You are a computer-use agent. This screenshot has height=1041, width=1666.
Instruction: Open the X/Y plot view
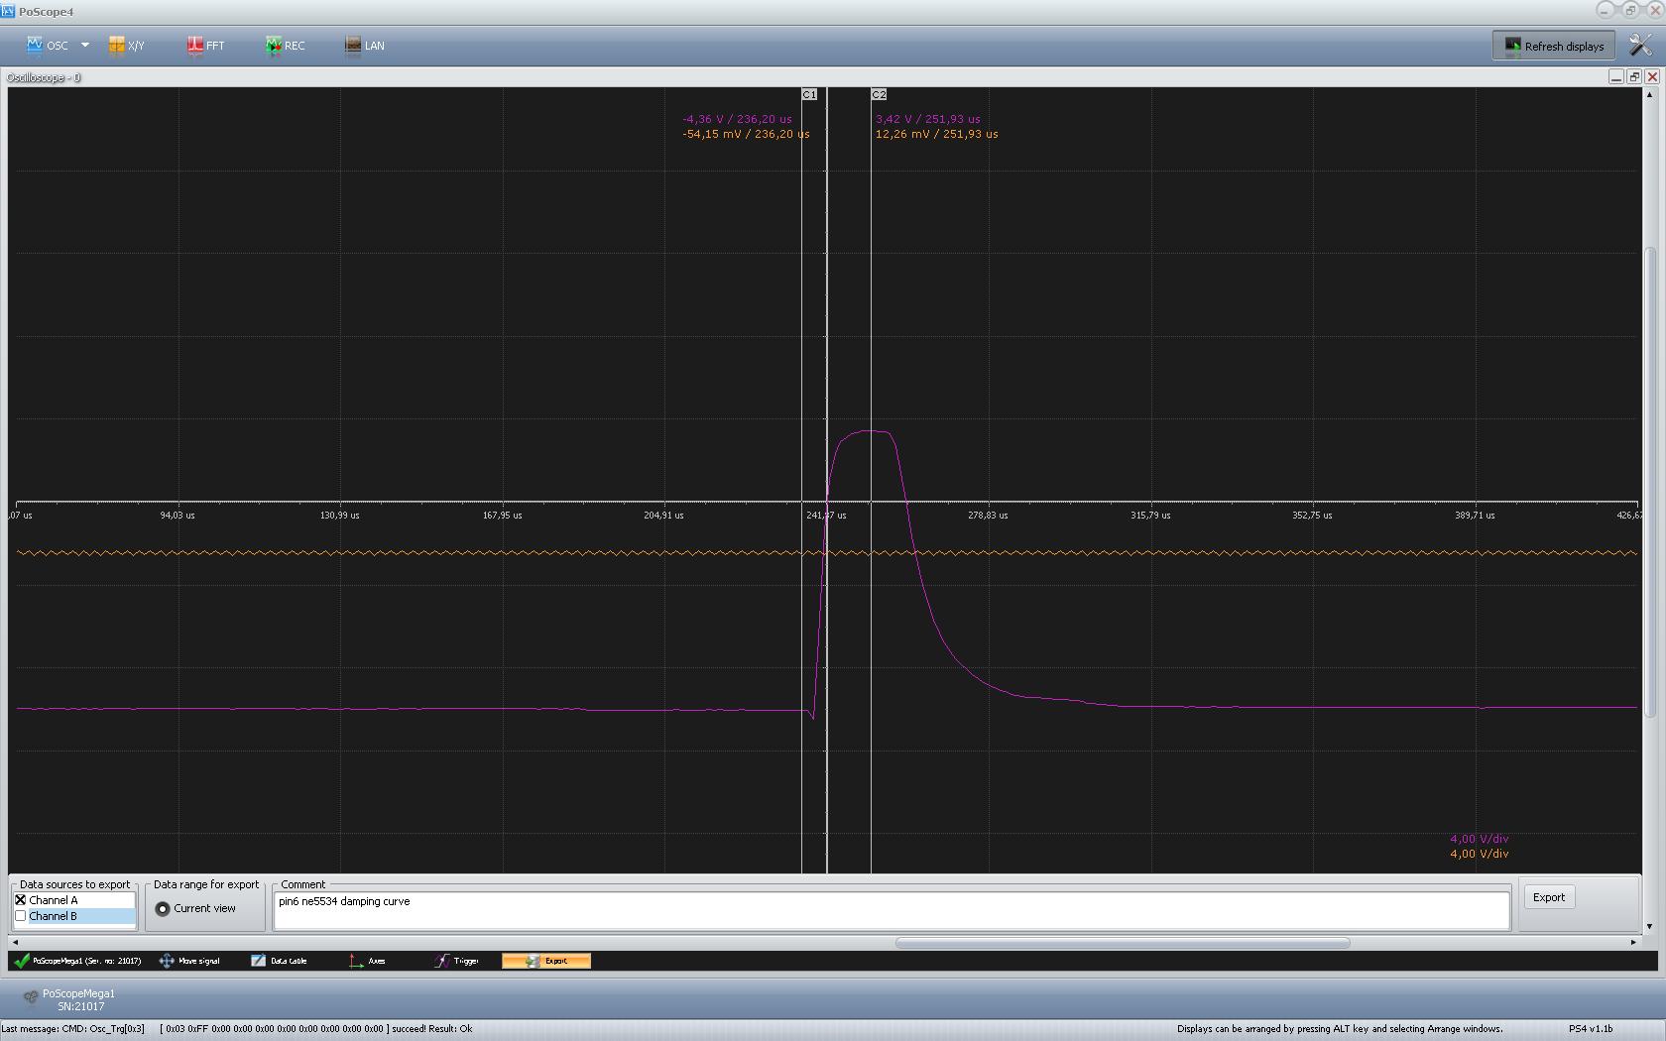coord(127,46)
